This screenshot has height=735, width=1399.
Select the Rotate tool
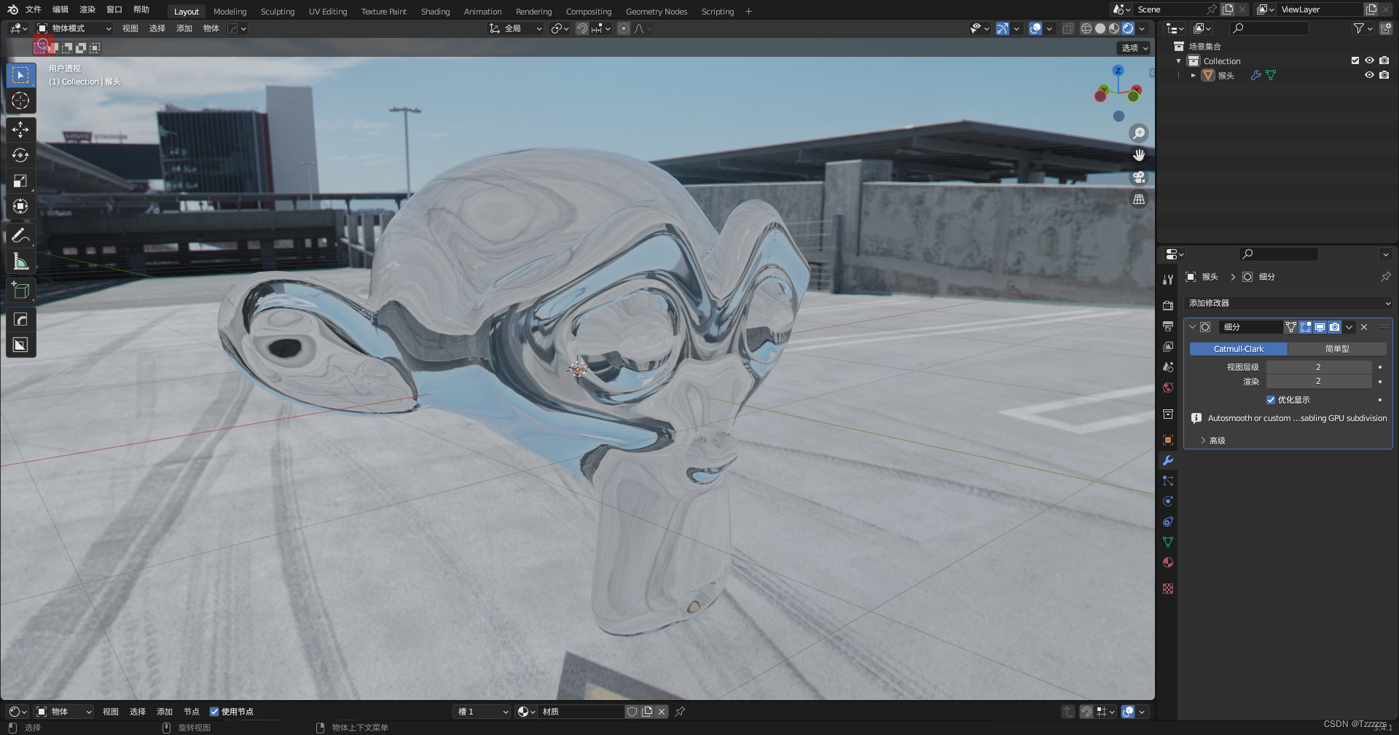(x=20, y=155)
